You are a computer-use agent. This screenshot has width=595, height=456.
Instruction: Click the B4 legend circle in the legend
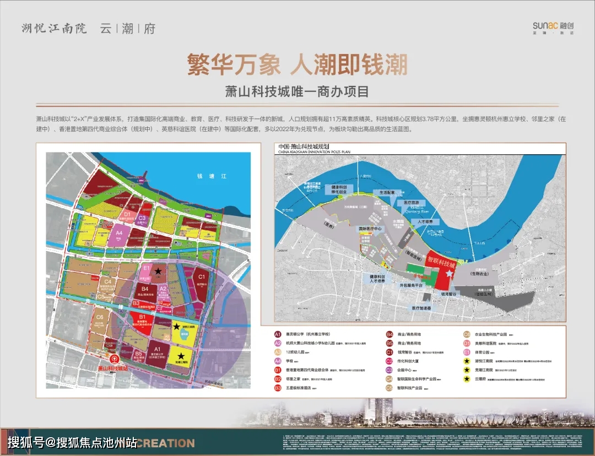pyautogui.click(x=390, y=334)
